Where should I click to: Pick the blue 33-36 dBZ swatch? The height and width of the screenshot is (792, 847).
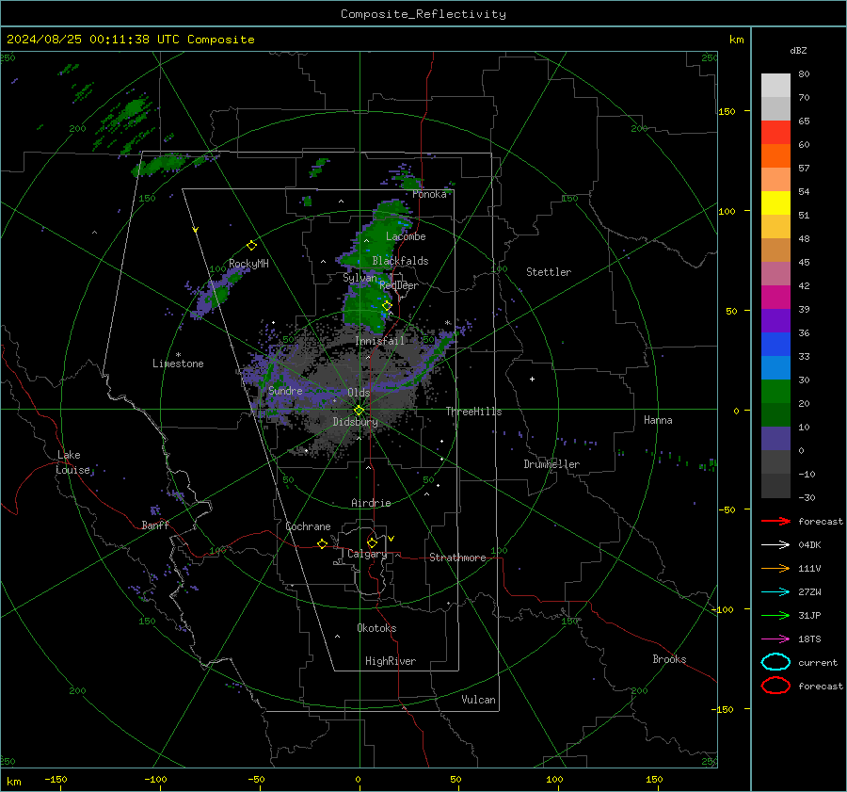tap(775, 345)
